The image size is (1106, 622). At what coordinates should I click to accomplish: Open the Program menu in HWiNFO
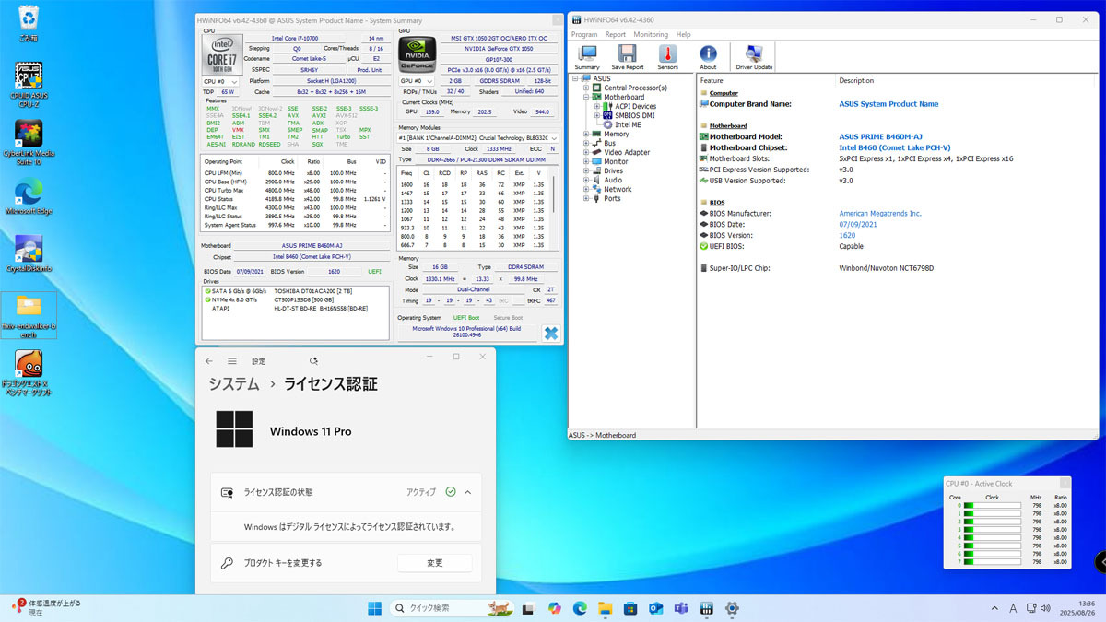click(x=584, y=34)
